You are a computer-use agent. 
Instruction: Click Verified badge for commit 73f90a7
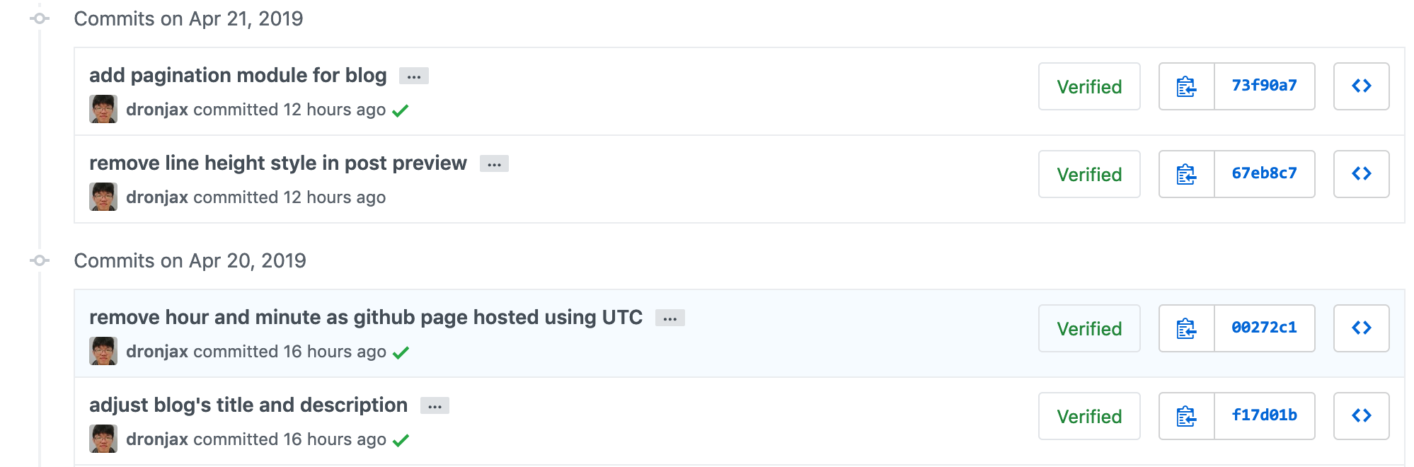(1089, 86)
